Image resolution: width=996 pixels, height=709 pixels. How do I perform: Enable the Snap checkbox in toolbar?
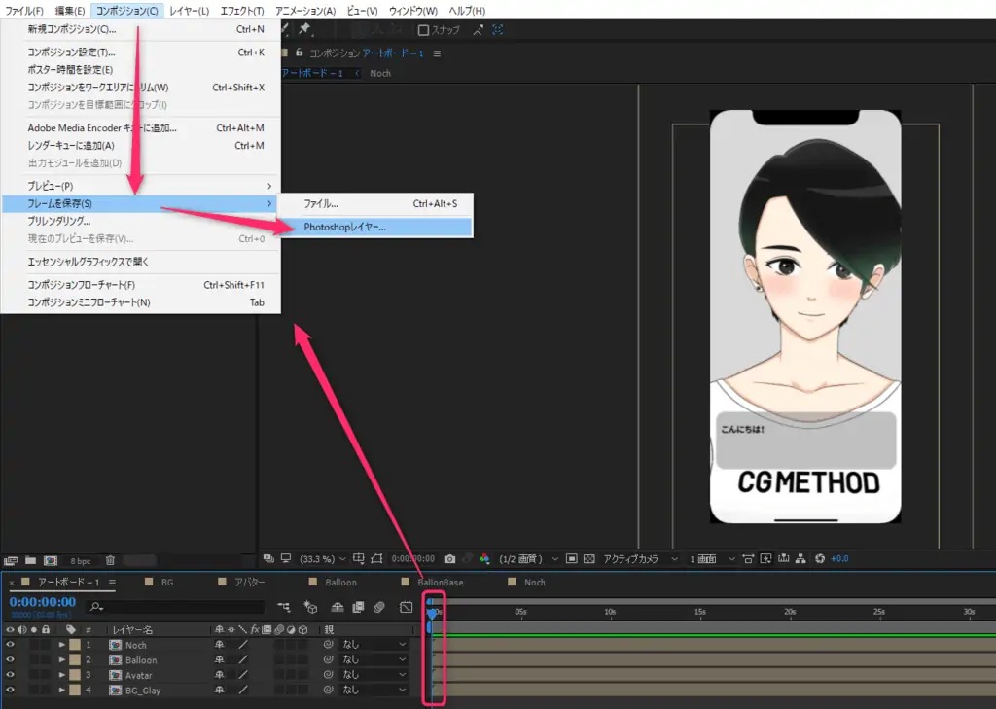[x=424, y=30]
